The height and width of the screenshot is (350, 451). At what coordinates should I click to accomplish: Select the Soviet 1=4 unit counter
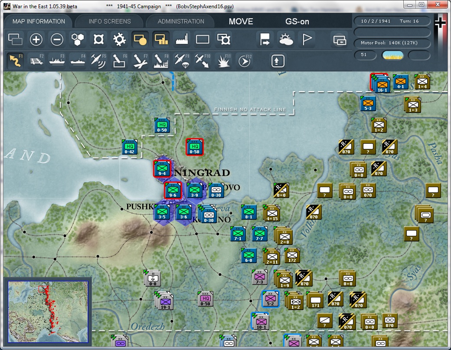click(422, 82)
